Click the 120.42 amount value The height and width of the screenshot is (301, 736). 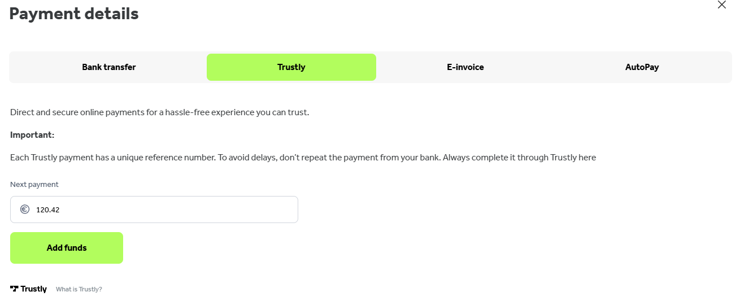coord(48,210)
